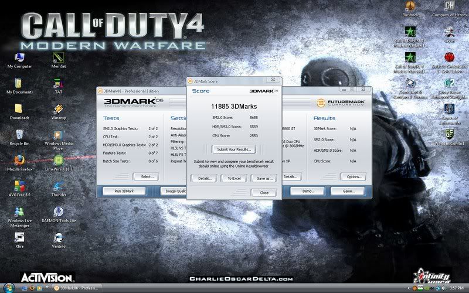Click Save as in the score dialog

click(x=264, y=178)
